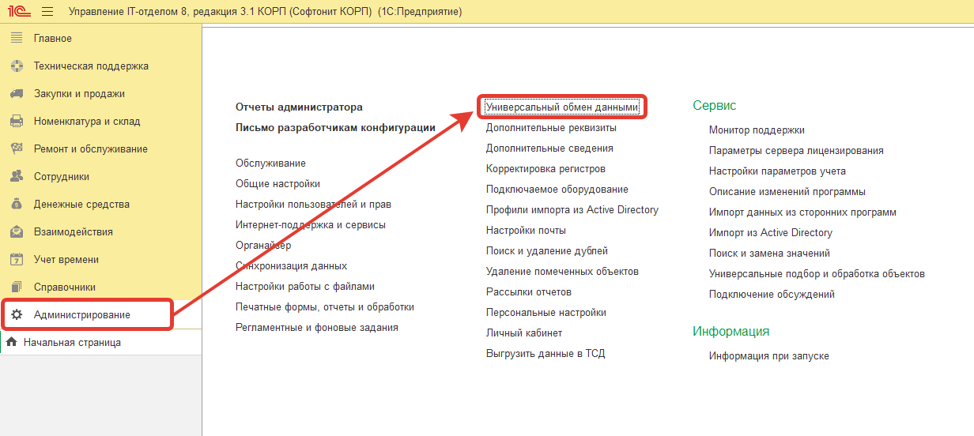The image size is (974, 436).
Task: Open Настройки почты
Action: click(526, 231)
